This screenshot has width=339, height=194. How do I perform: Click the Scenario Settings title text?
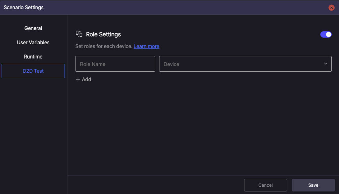pyautogui.click(x=24, y=7)
